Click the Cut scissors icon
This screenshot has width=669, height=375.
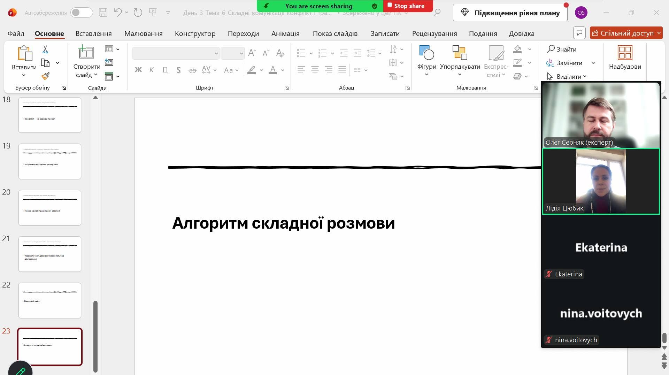pos(45,49)
